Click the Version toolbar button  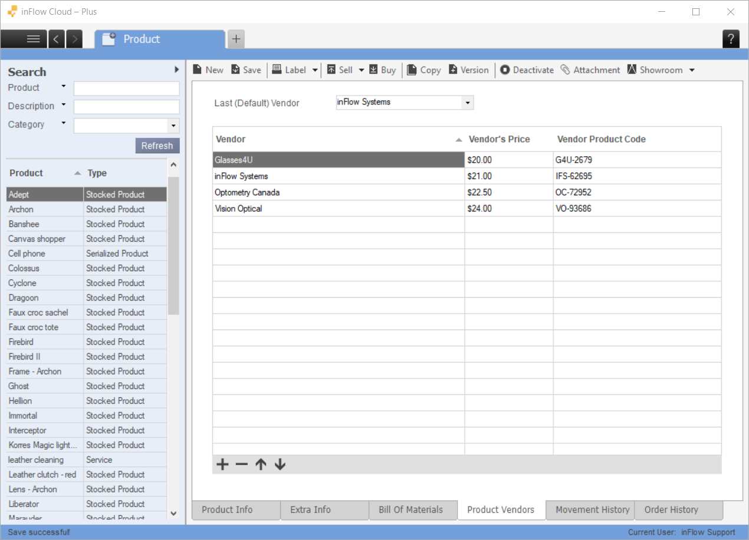tap(468, 70)
